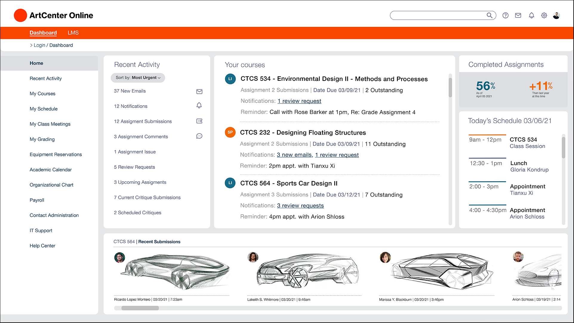
Task: Open 3 review requests link
Action: tap(300, 206)
